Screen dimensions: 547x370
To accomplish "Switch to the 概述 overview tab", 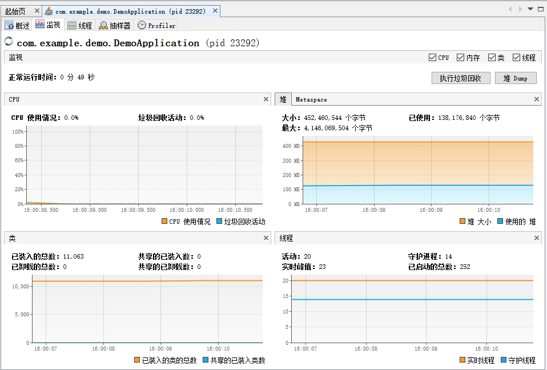I will tap(17, 26).
